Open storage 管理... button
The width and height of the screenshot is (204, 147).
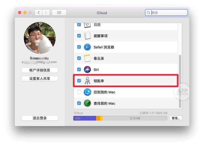tap(176, 118)
